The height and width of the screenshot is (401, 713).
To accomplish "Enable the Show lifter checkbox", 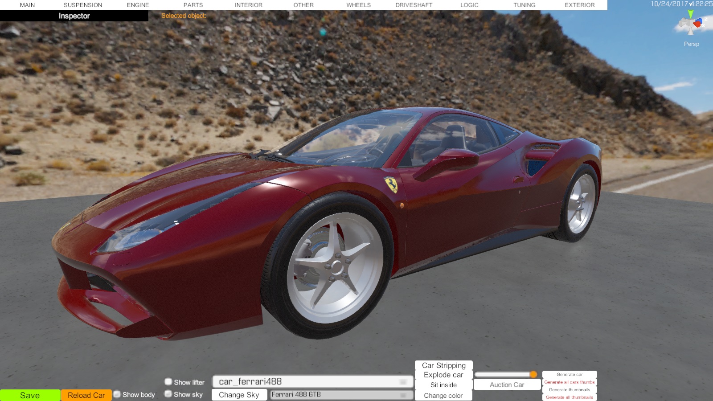I will (x=168, y=382).
